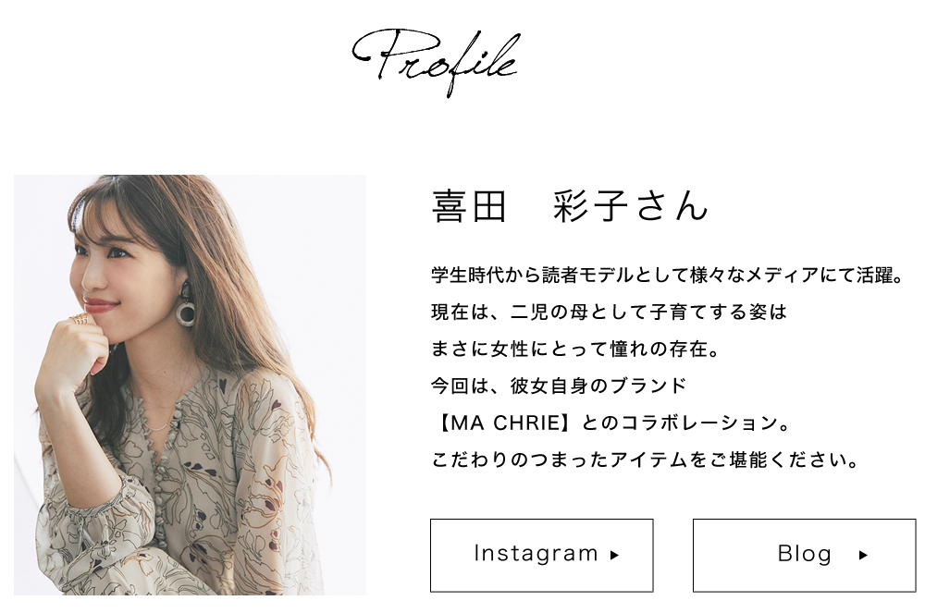Click the line 現在は、二児の母として
Viewport: 925px width, 613px height.
(609, 312)
